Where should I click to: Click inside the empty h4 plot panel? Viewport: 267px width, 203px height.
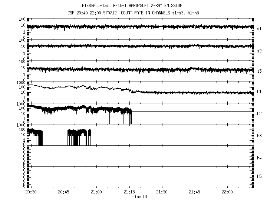click(x=141, y=156)
